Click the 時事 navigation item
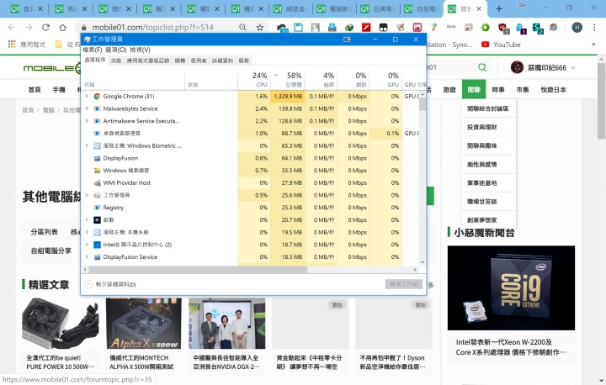Viewport: 606px width, 385px height. click(498, 90)
